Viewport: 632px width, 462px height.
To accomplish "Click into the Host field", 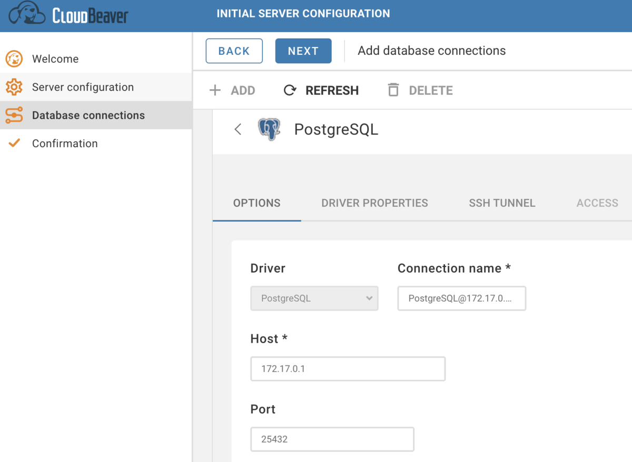I will [348, 369].
